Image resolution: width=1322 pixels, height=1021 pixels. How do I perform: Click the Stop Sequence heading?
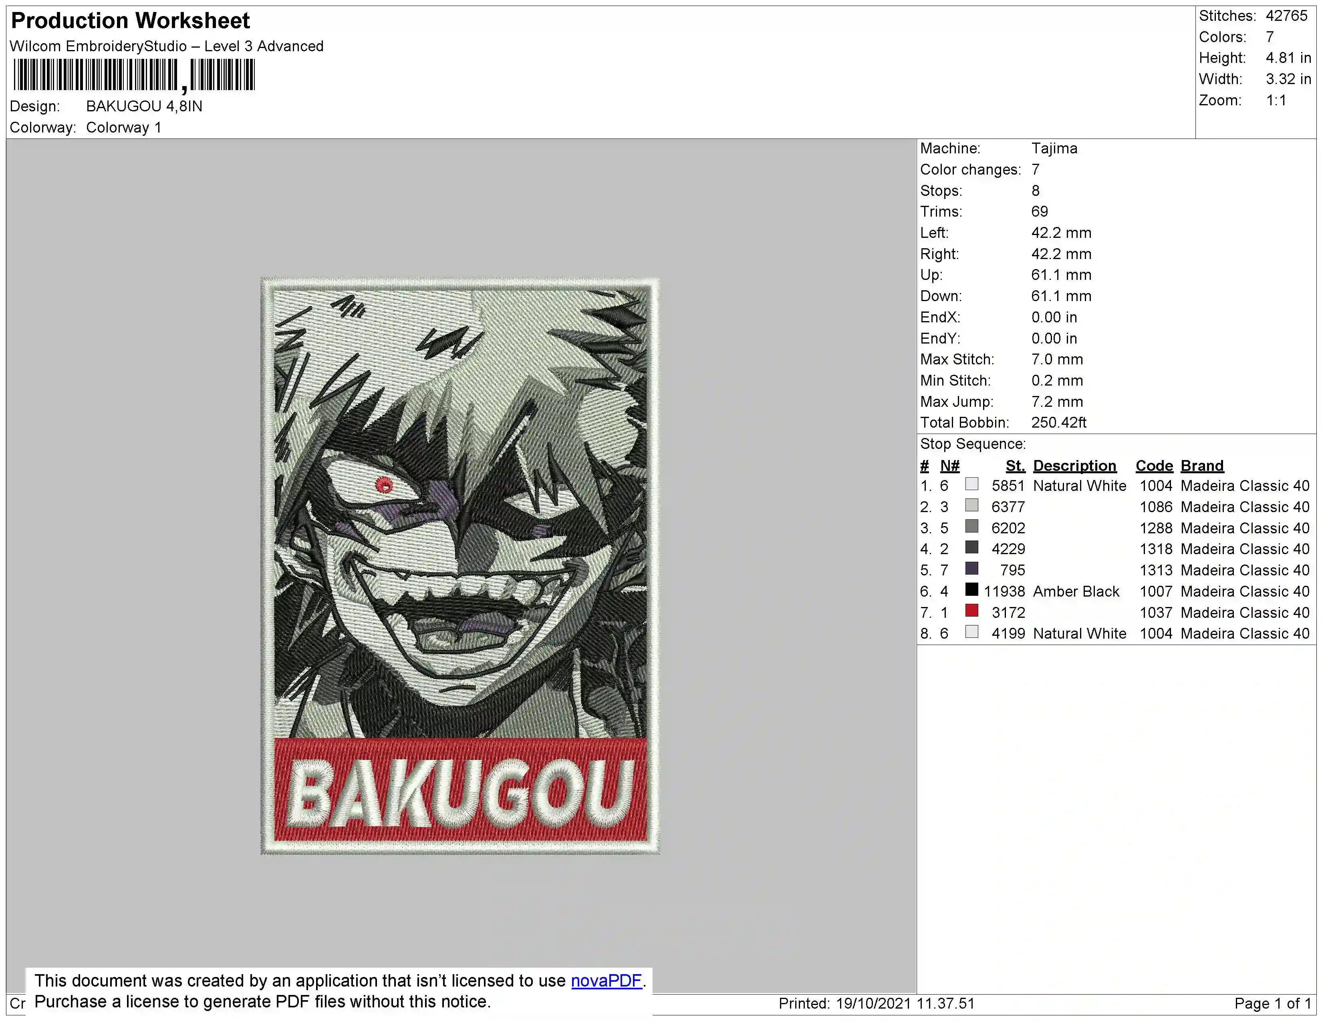pyautogui.click(x=973, y=444)
